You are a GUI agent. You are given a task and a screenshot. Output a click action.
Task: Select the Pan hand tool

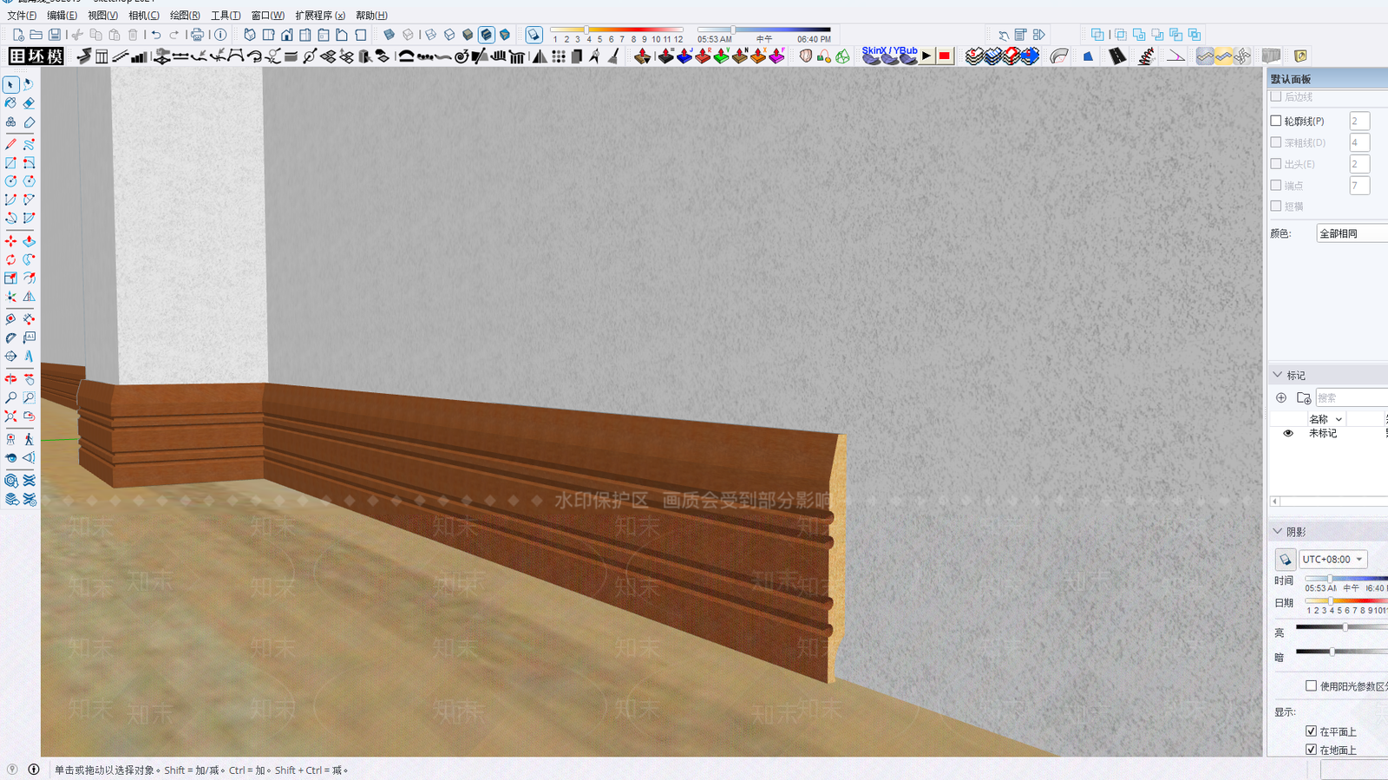29,379
